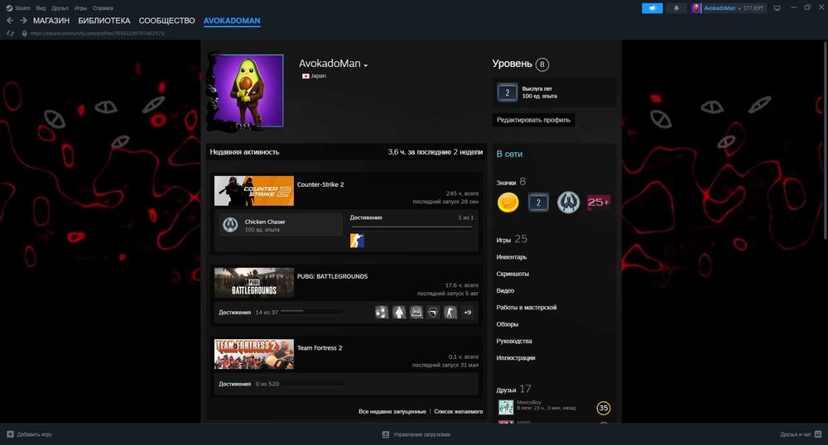828x445 pixels.
Task: Click the PUBG achievements progress bar
Action: coord(312,312)
